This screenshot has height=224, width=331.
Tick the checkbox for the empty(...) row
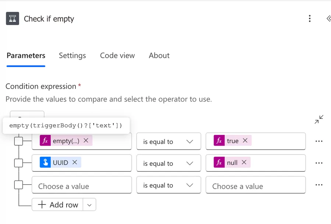pos(18,141)
